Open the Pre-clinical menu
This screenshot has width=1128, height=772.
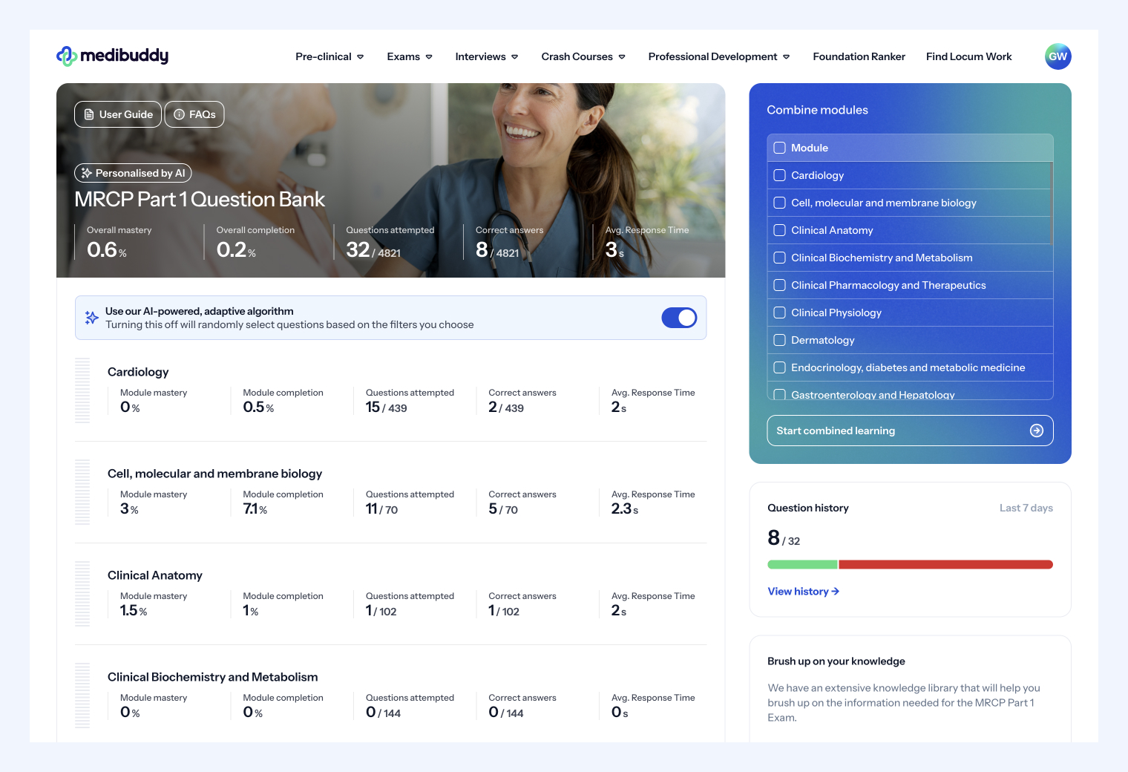(329, 56)
